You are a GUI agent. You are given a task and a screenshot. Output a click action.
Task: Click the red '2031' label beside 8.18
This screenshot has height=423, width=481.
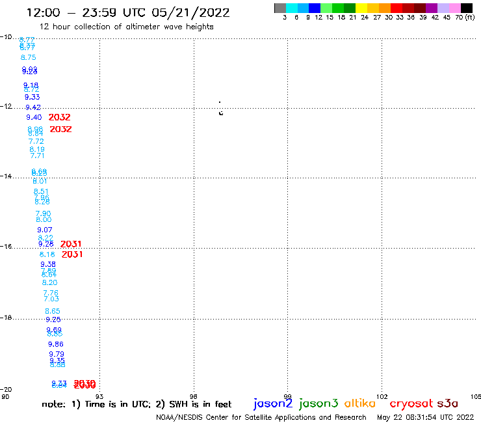[72, 254]
